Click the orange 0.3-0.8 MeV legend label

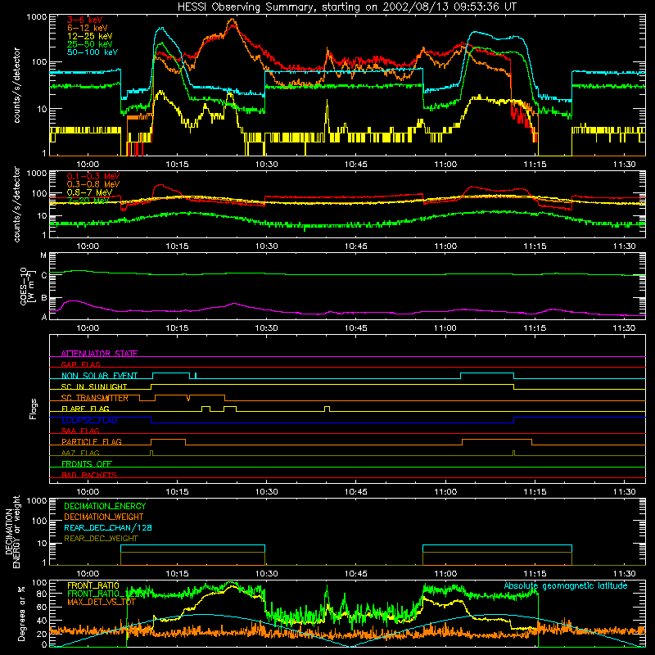93,184
